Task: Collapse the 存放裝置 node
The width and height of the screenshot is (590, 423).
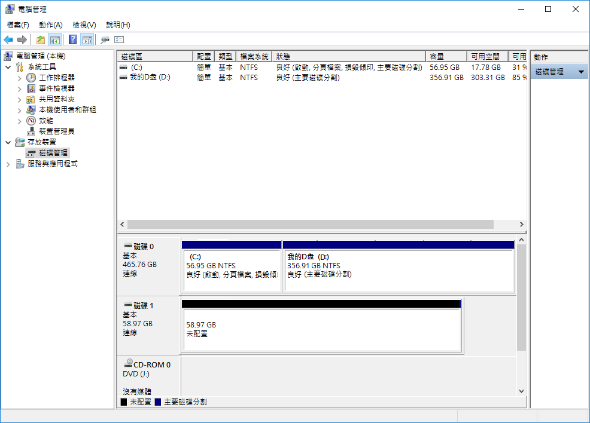Action: point(8,142)
